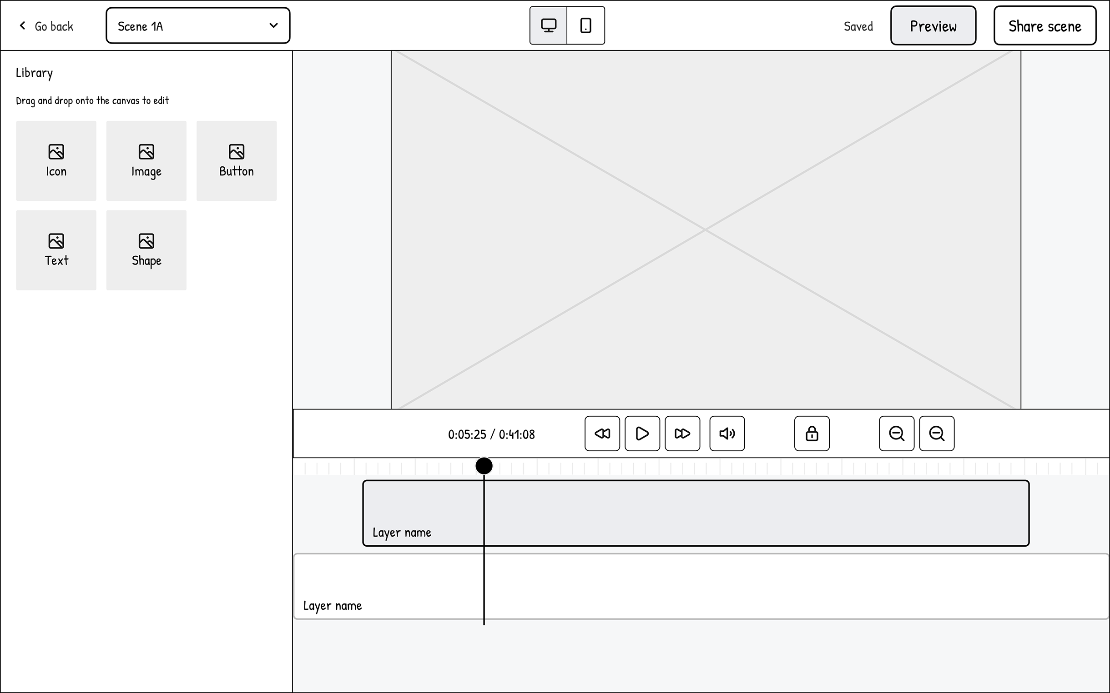
Task: Click the rewind playback button
Action: [x=602, y=434]
